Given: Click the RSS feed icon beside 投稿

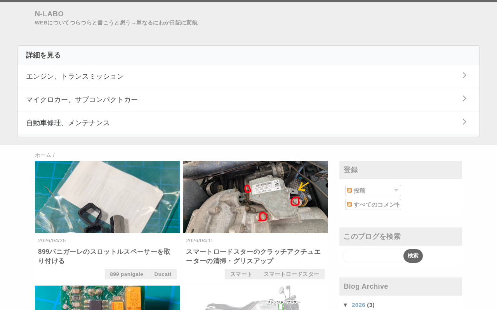Looking at the screenshot, I should coord(349,190).
